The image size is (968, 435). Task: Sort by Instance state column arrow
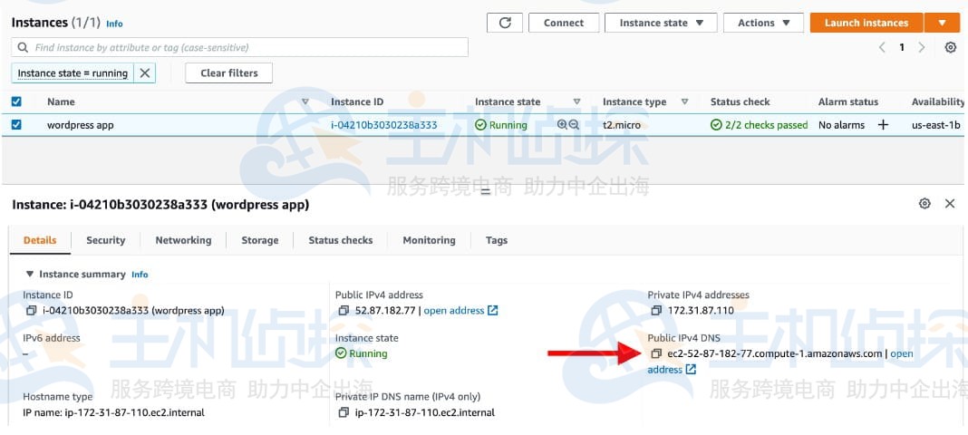pos(576,101)
